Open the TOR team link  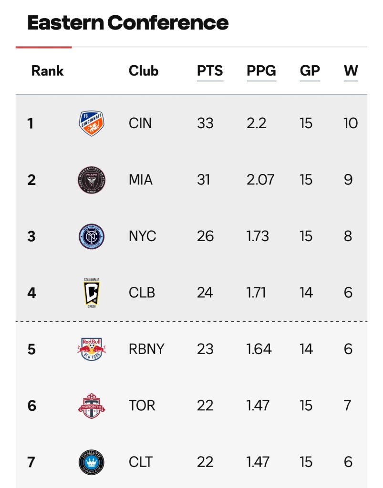(142, 406)
